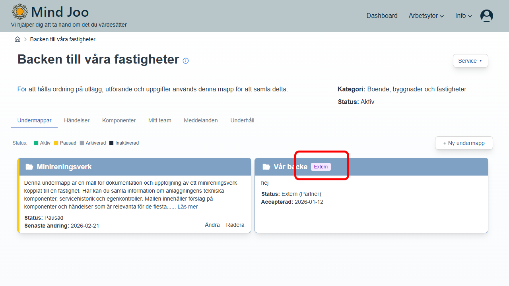The width and height of the screenshot is (509, 286).
Task: Click the Extern badge on Vår backe
Action: tap(321, 167)
